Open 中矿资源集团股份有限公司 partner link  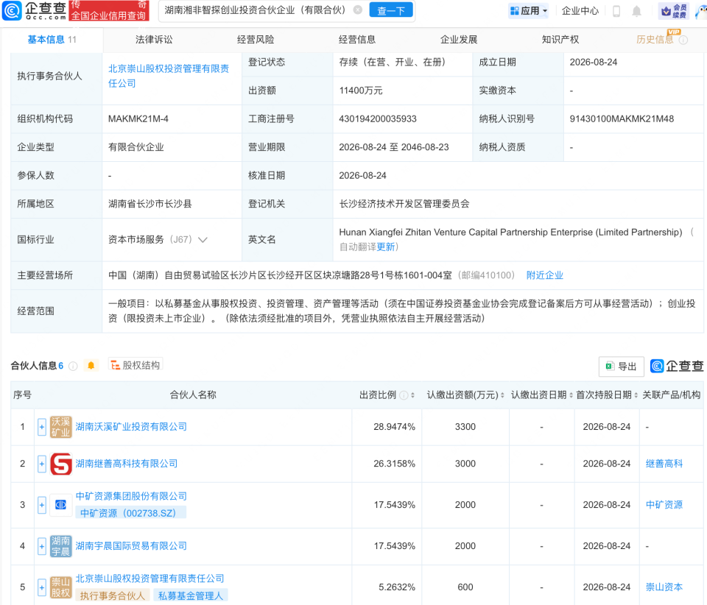pyautogui.click(x=131, y=496)
